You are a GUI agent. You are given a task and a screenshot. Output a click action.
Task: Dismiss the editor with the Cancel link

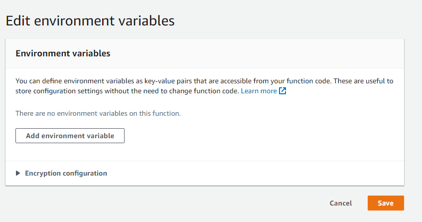[x=341, y=203]
